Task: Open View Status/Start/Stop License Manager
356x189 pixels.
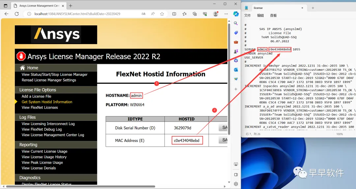Action: pos(54,74)
